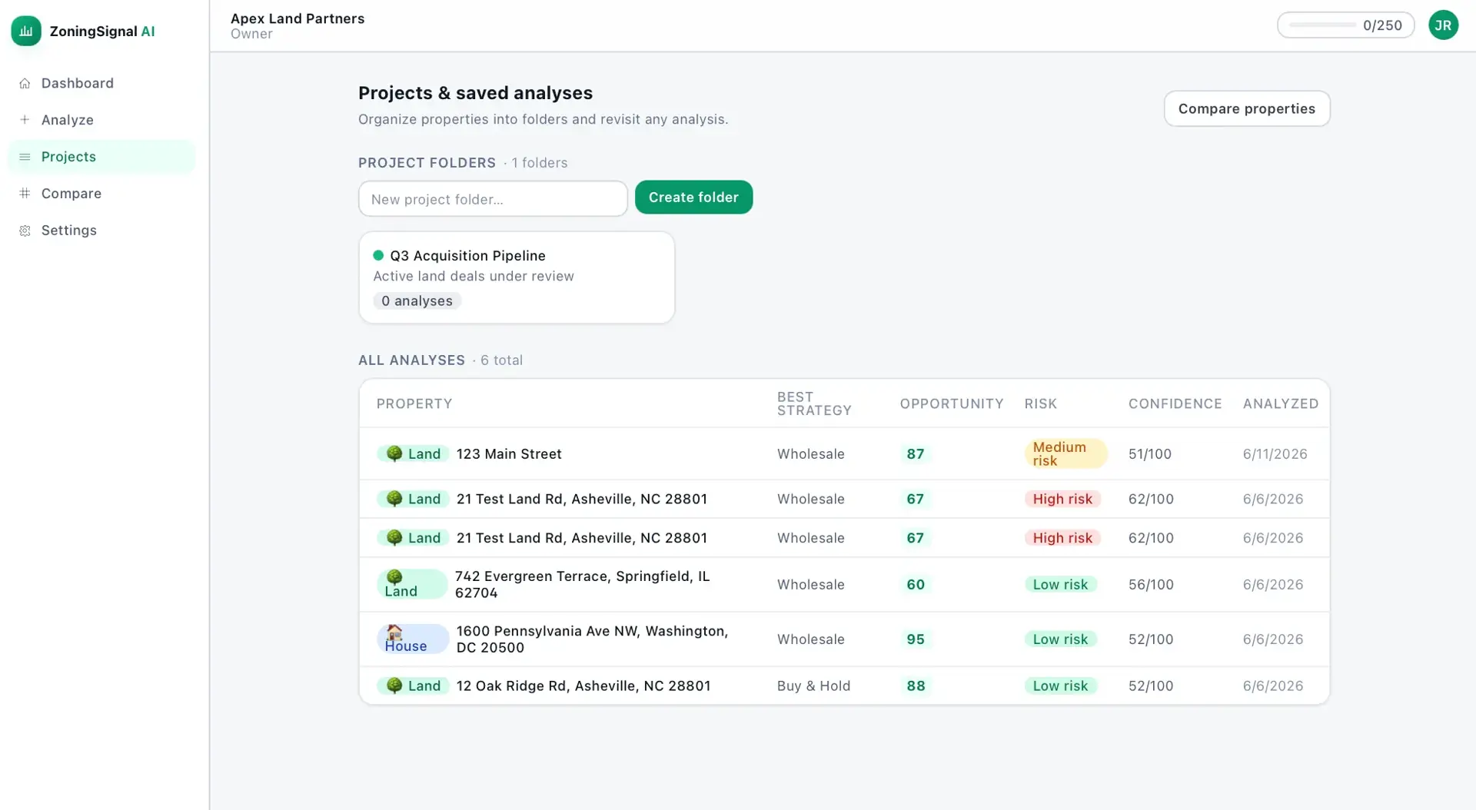Click opportunity score 95
This screenshot has width=1476, height=810.
[x=916, y=639]
